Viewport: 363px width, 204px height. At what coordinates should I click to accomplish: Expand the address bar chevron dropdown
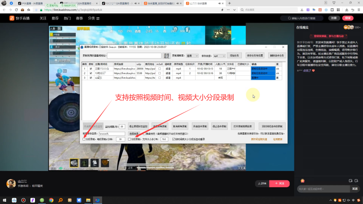click(x=235, y=10)
